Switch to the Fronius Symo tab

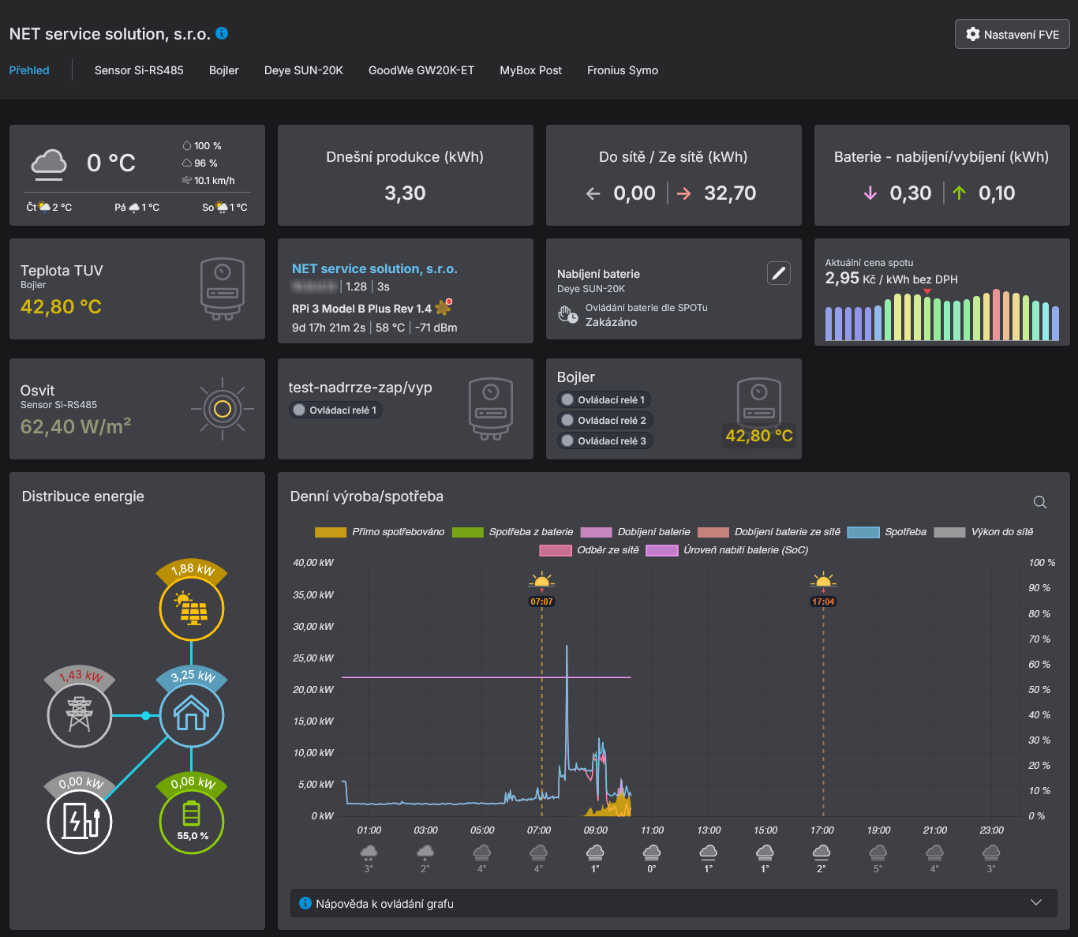point(622,70)
